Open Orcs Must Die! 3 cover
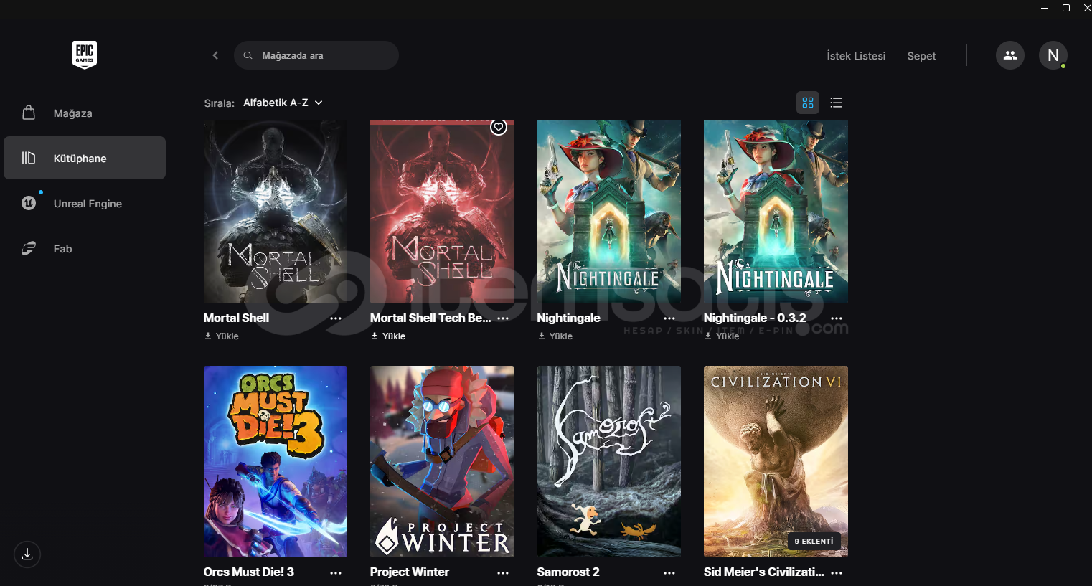The width and height of the screenshot is (1092, 586). coord(276,461)
